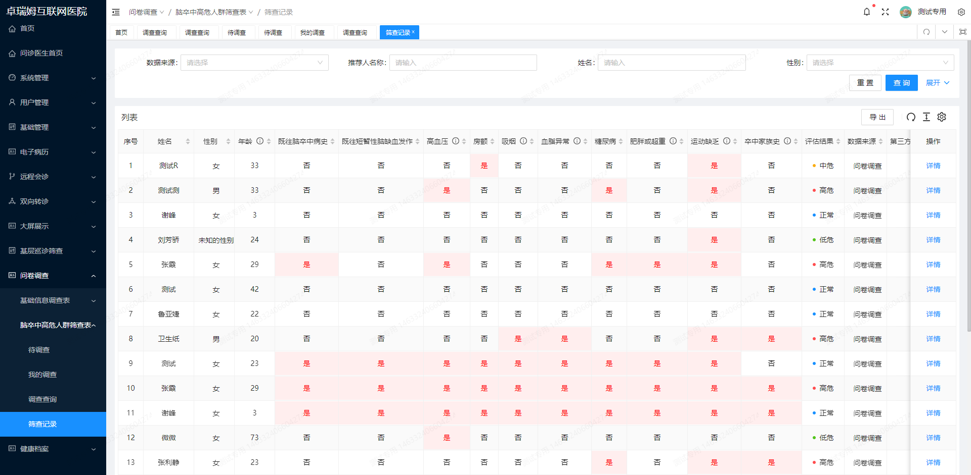This screenshot has height=475, width=971.
Task: Close the 筛查记录 tab
Action: click(x=413, y=31)
